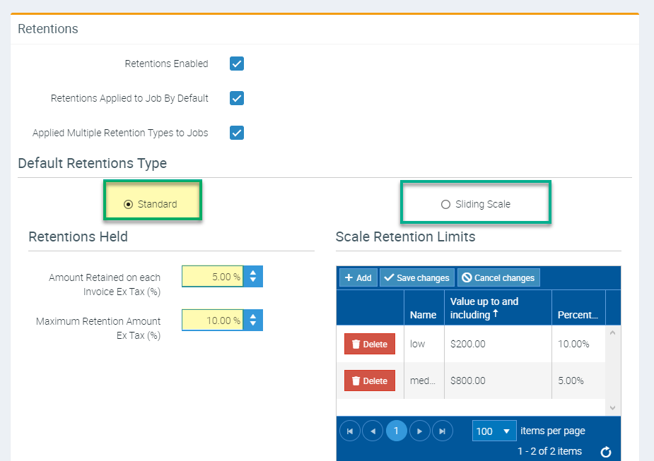Add a new scale retention limit
The image size is (654, 461).
tap(358, 277)
